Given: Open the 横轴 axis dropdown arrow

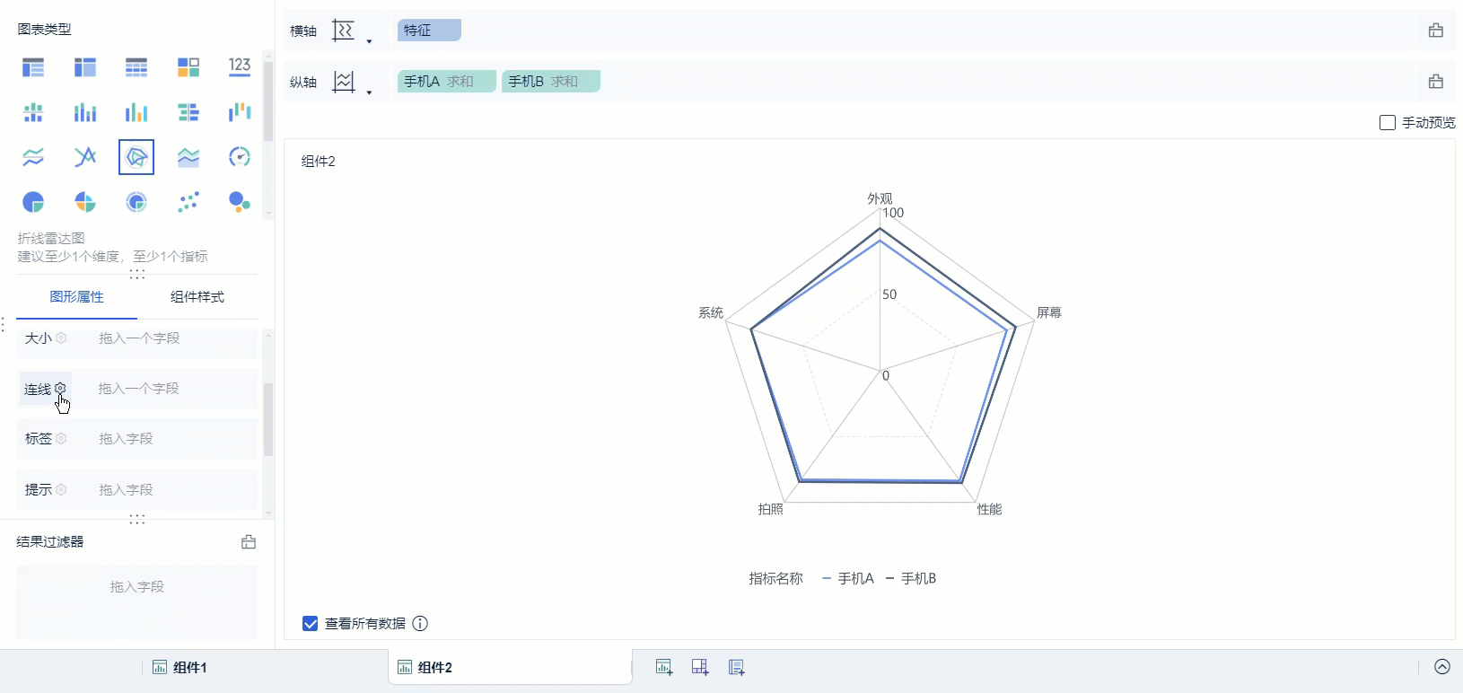Looking at the screenshot, I should pyautogui.click(x=369, y=41).
